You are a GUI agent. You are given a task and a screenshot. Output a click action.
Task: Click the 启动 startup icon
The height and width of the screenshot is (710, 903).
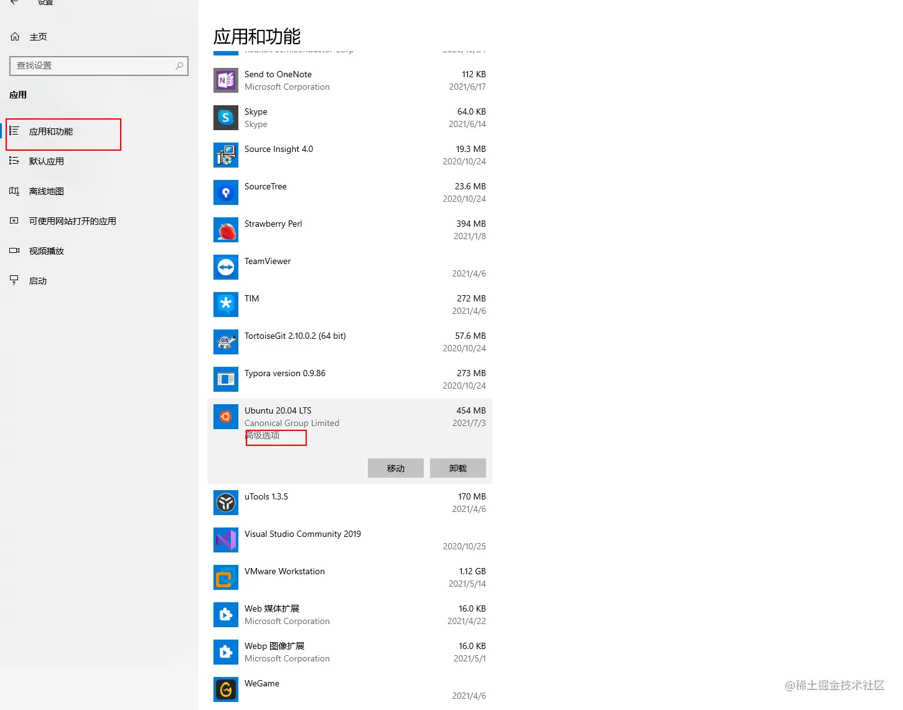(14, 280)
